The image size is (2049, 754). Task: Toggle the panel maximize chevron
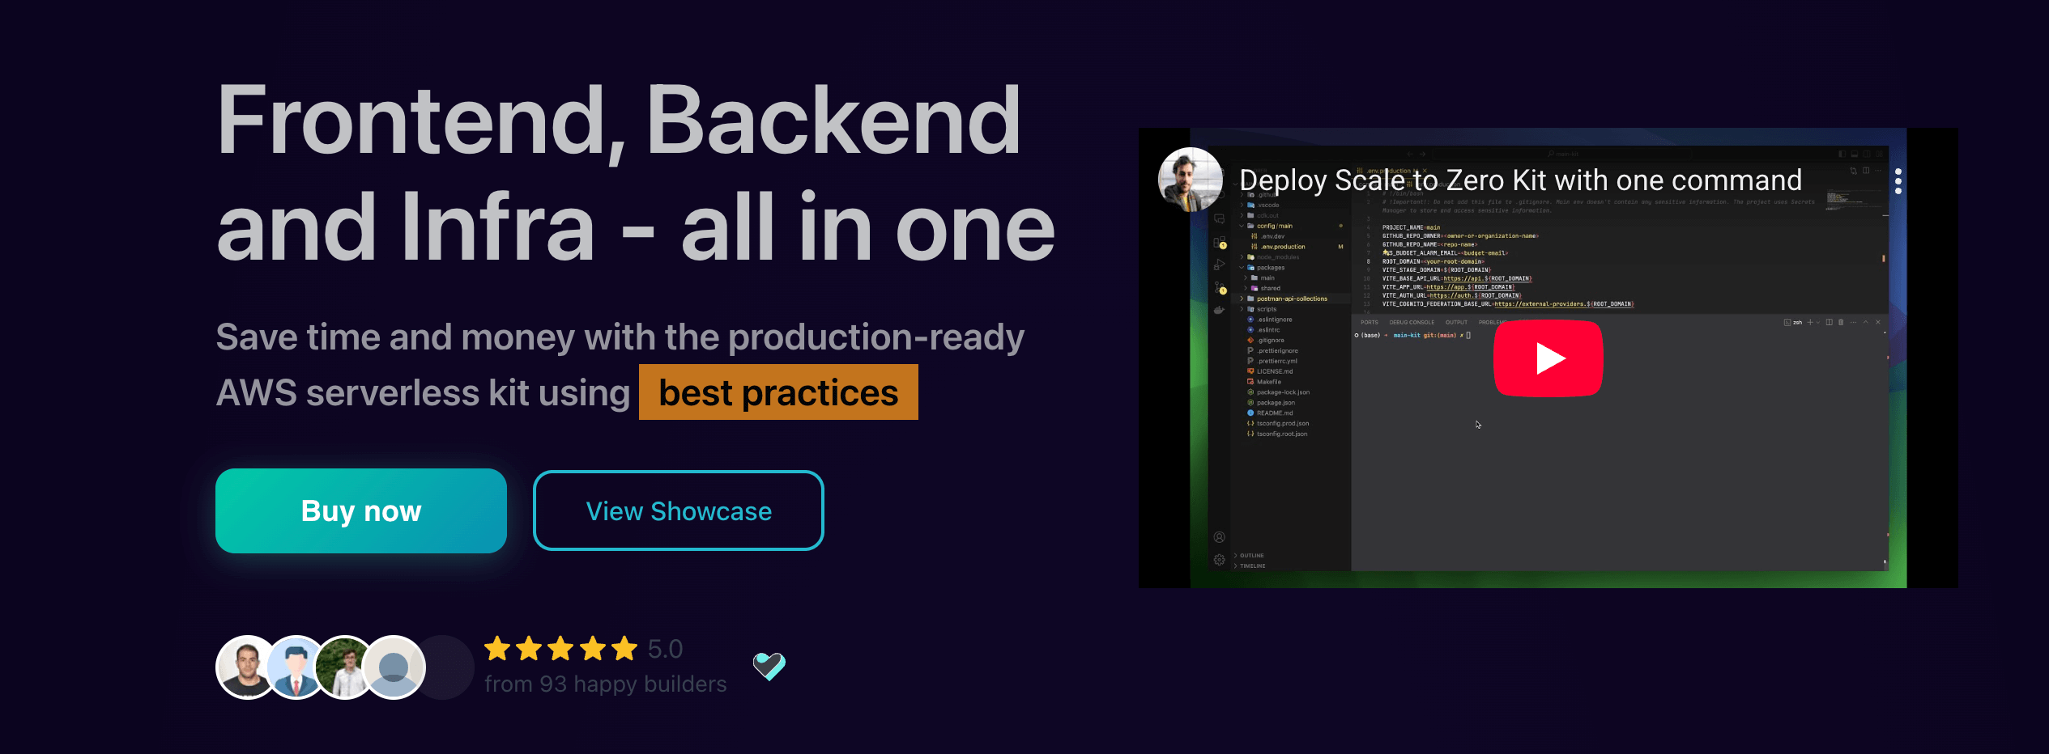click(x=1866, y=322)
